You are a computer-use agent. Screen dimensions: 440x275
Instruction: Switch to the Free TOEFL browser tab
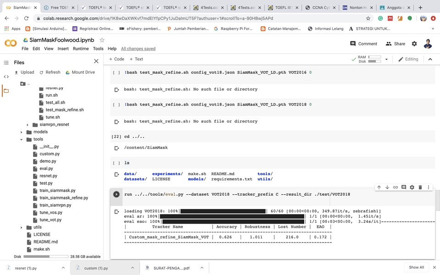[59, 8]
